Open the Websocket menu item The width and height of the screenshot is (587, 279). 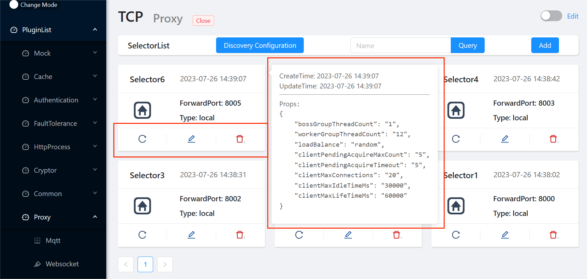[x=62, y=264]
